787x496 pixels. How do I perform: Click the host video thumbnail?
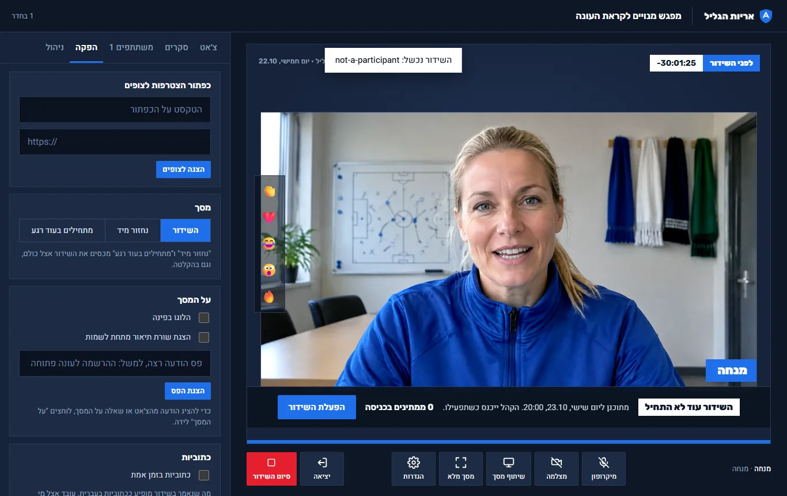[x=508, y=249]
